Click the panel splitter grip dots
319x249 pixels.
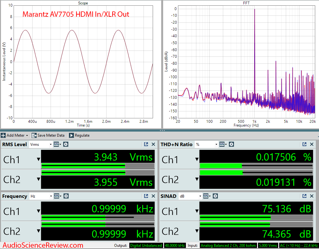162,130
